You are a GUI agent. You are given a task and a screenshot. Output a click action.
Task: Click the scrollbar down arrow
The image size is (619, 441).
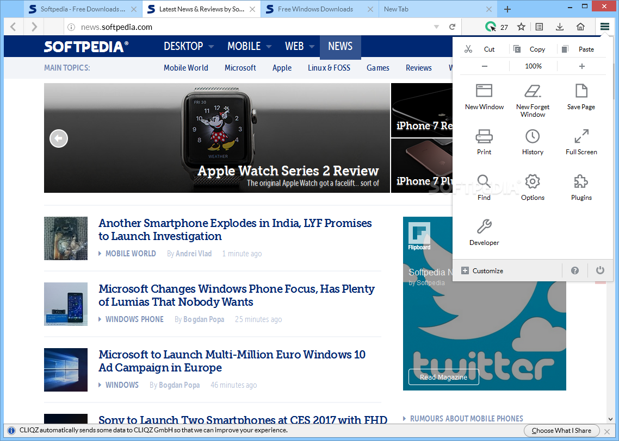(611, 419)
